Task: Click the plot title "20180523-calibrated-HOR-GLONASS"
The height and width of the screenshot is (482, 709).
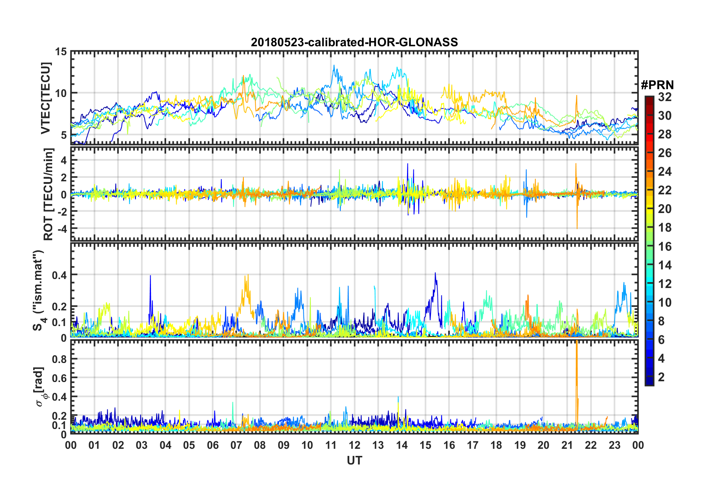Action: (354, 42)
